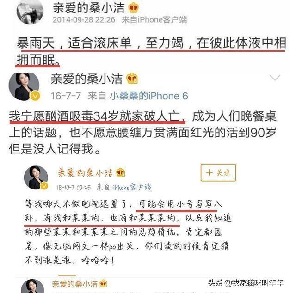This screenshot has height=293, width=290.
Task: Tap the crown badge on the bottom post
Action: 104,283
